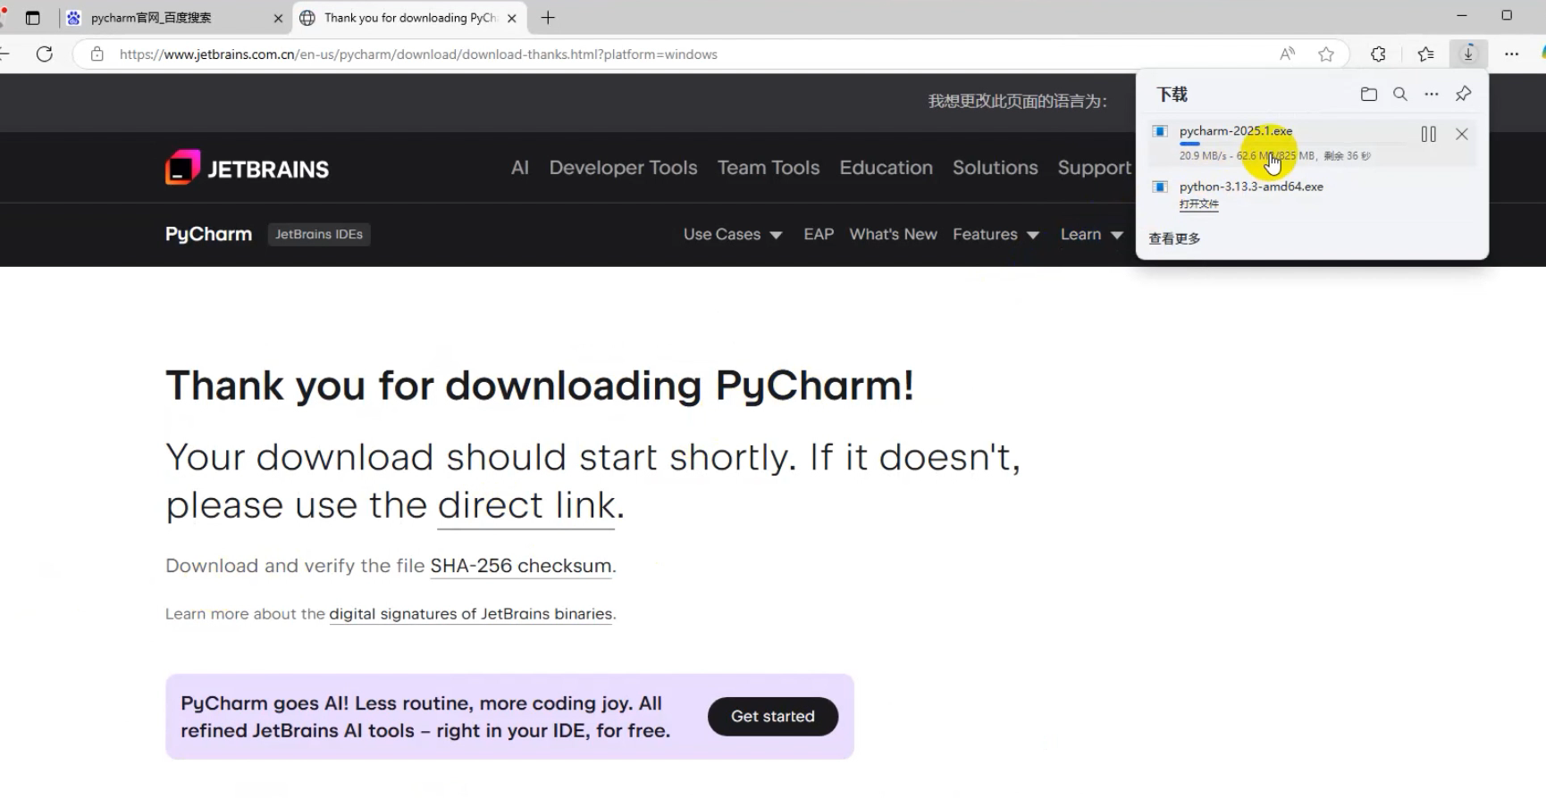Screen dimensions: 1546x798
Task: Pin the downloads panel
Action: point(1463,94)
